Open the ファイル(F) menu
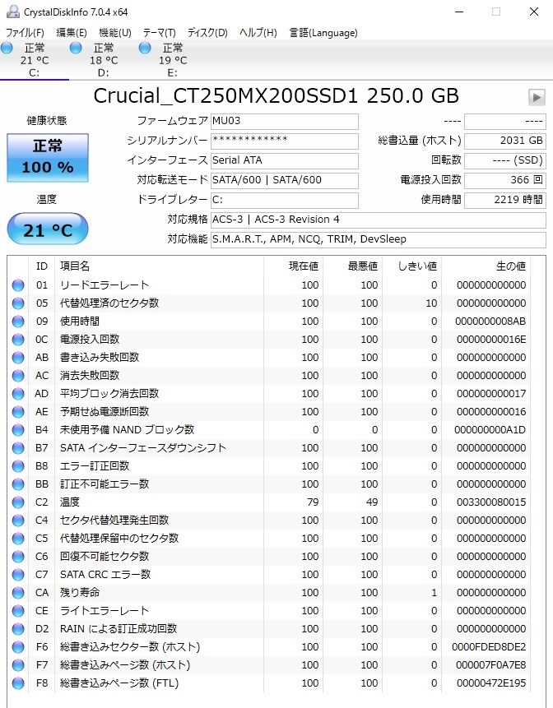Screen dimensions: 553x708 (25, 33)
